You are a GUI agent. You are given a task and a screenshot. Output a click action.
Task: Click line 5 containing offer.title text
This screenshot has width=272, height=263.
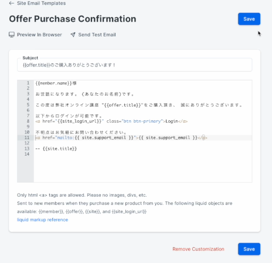tap(139, 105)
